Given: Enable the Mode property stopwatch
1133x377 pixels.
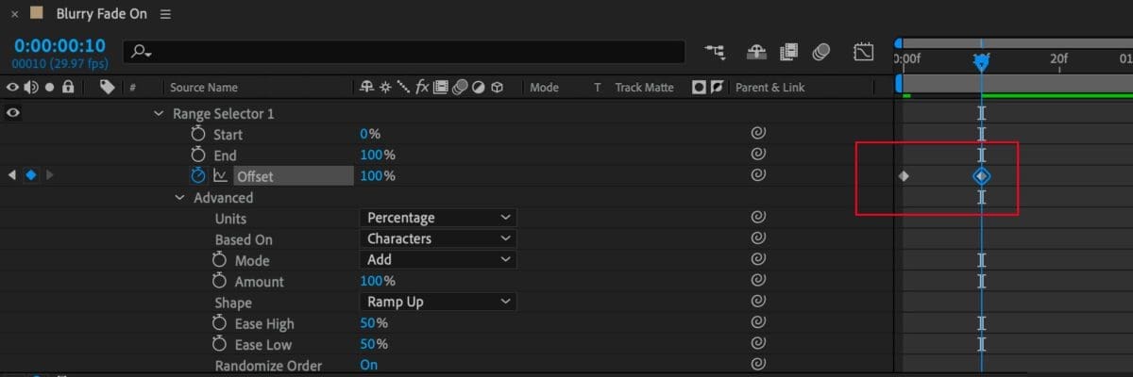Looking at the screenshot, I should 220,260.
